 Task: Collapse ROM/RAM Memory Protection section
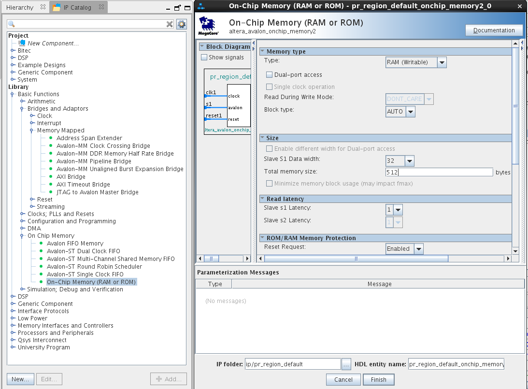coord(262,238)
